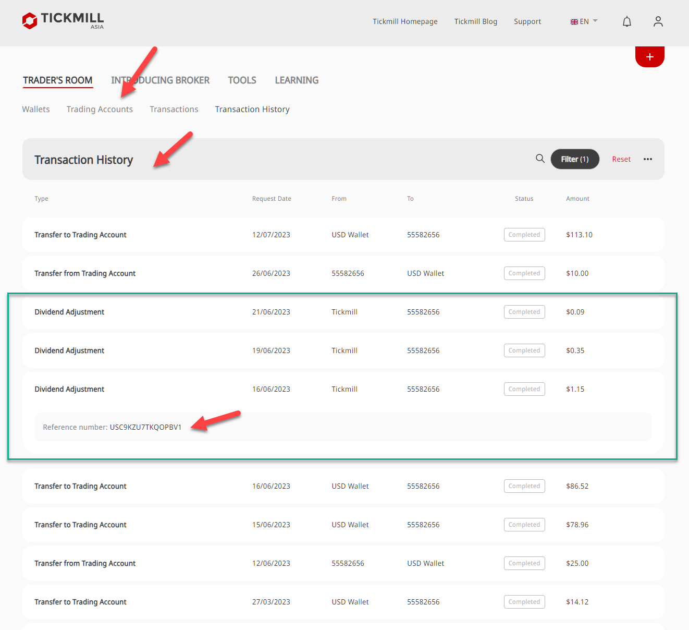This screenshot has width=689, height=630.
Task: Go to Transaction History subtab
Action: (x=252, y=109)
